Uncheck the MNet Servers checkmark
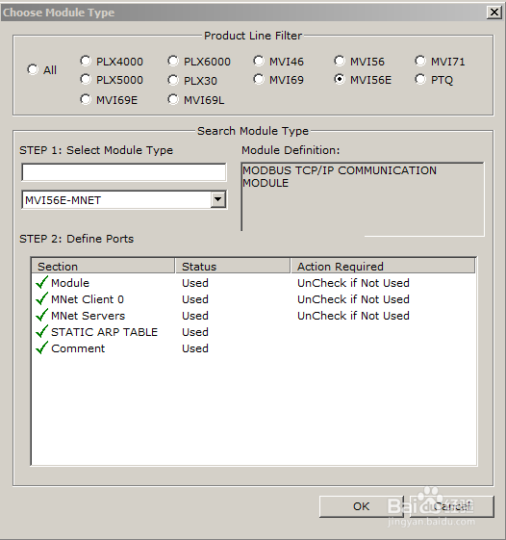506x540 pixels. [41, 315]
